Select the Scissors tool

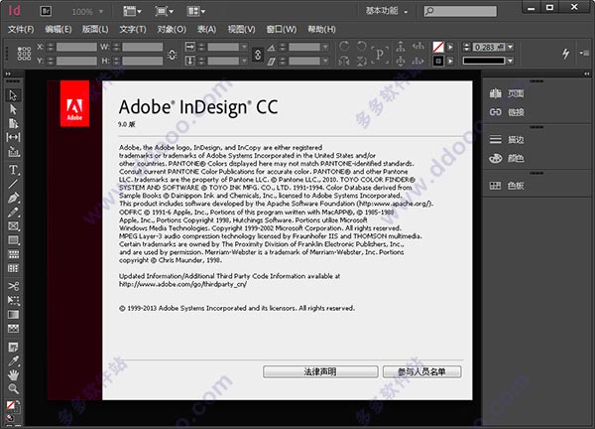click(13, 286)
